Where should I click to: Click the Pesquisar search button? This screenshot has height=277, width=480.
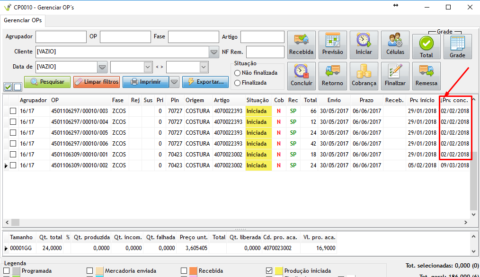click(x=47, y=82)
